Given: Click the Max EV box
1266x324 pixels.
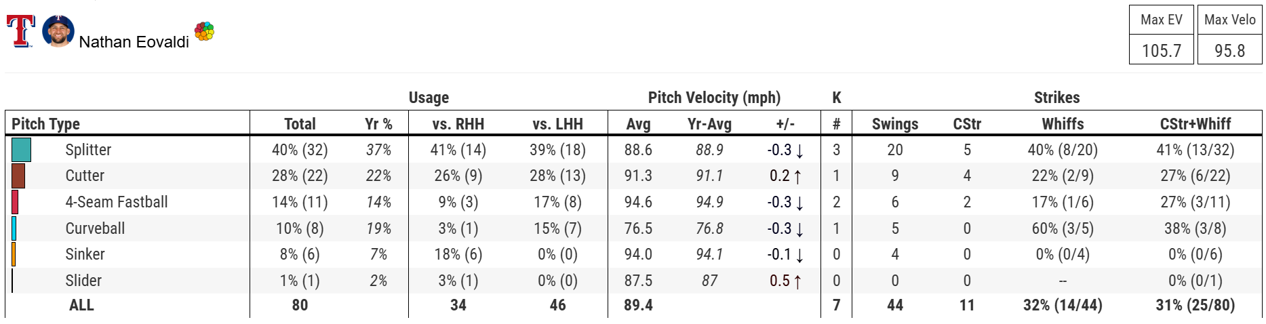Looking at the screenshot, I should pos(1161,35).
